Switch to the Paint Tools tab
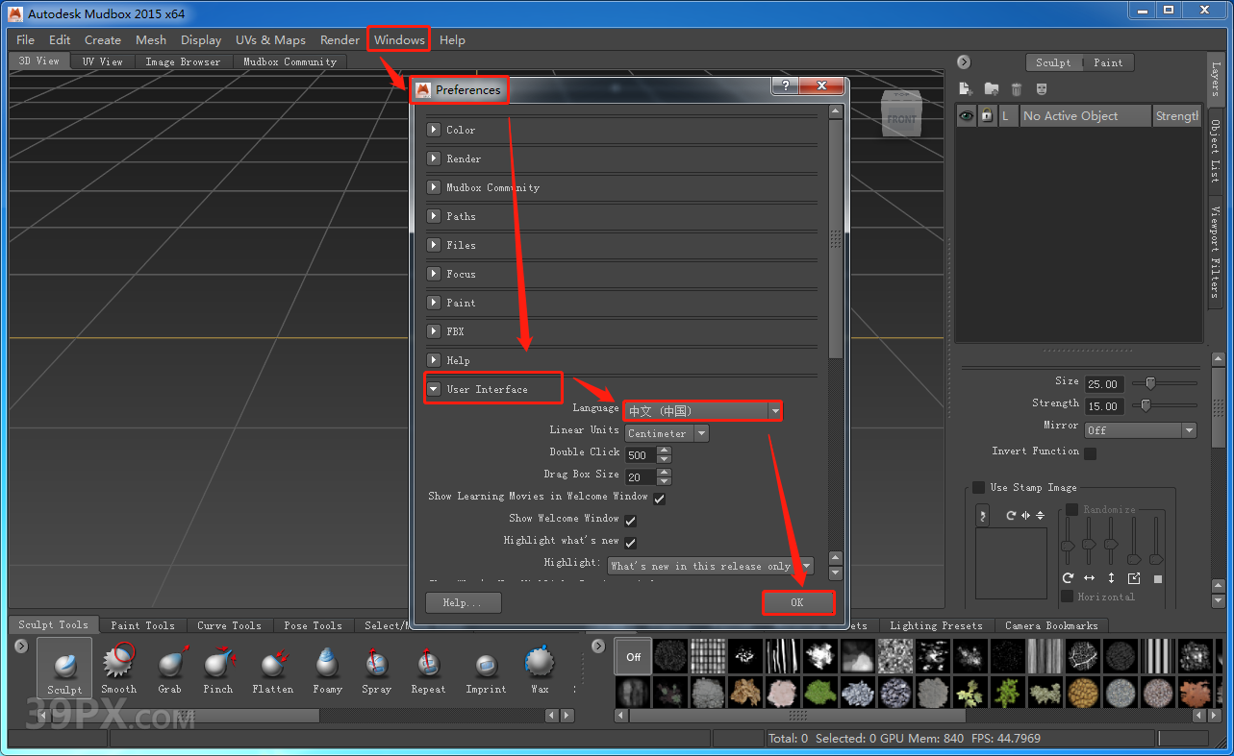This screenshot has height=756, width=1234. [x=142, y=624]
